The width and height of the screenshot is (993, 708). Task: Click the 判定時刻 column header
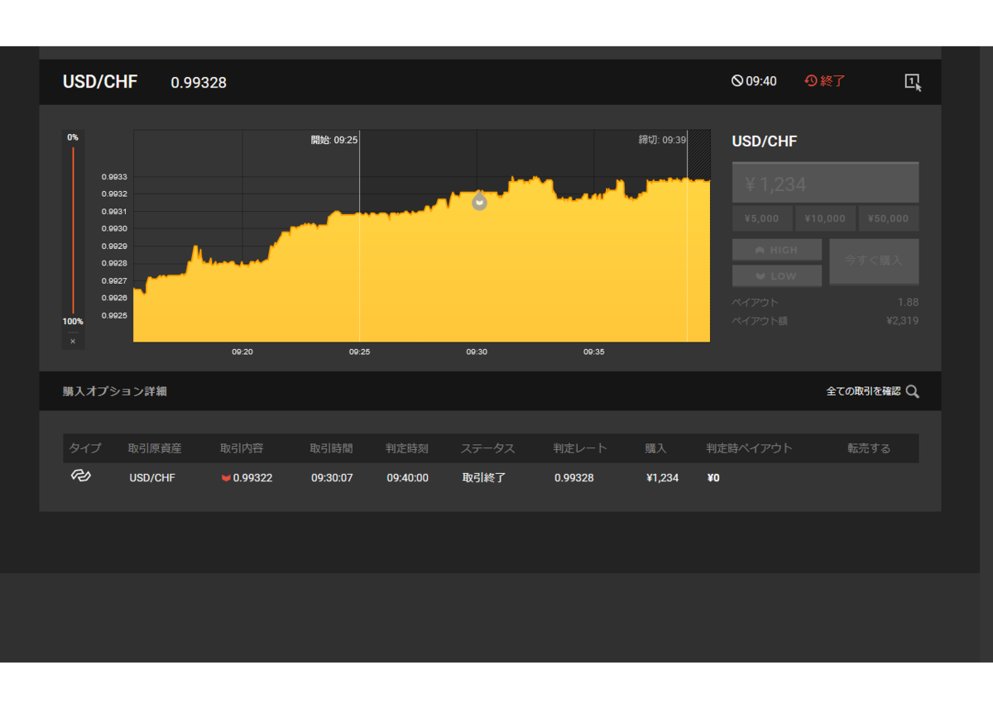pos(407,448)
